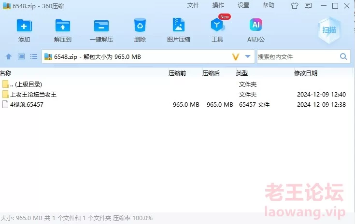Open the 操作 menu

click(x=218, y=5)
